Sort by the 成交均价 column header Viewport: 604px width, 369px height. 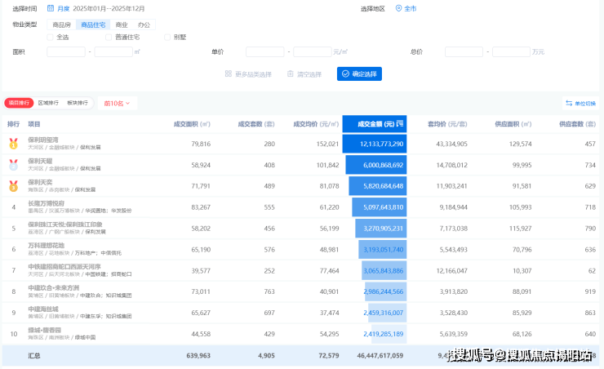316,124
